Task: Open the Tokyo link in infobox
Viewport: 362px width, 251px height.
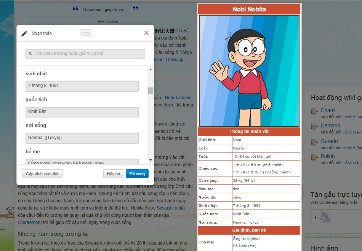Action: tap(253, 222)
